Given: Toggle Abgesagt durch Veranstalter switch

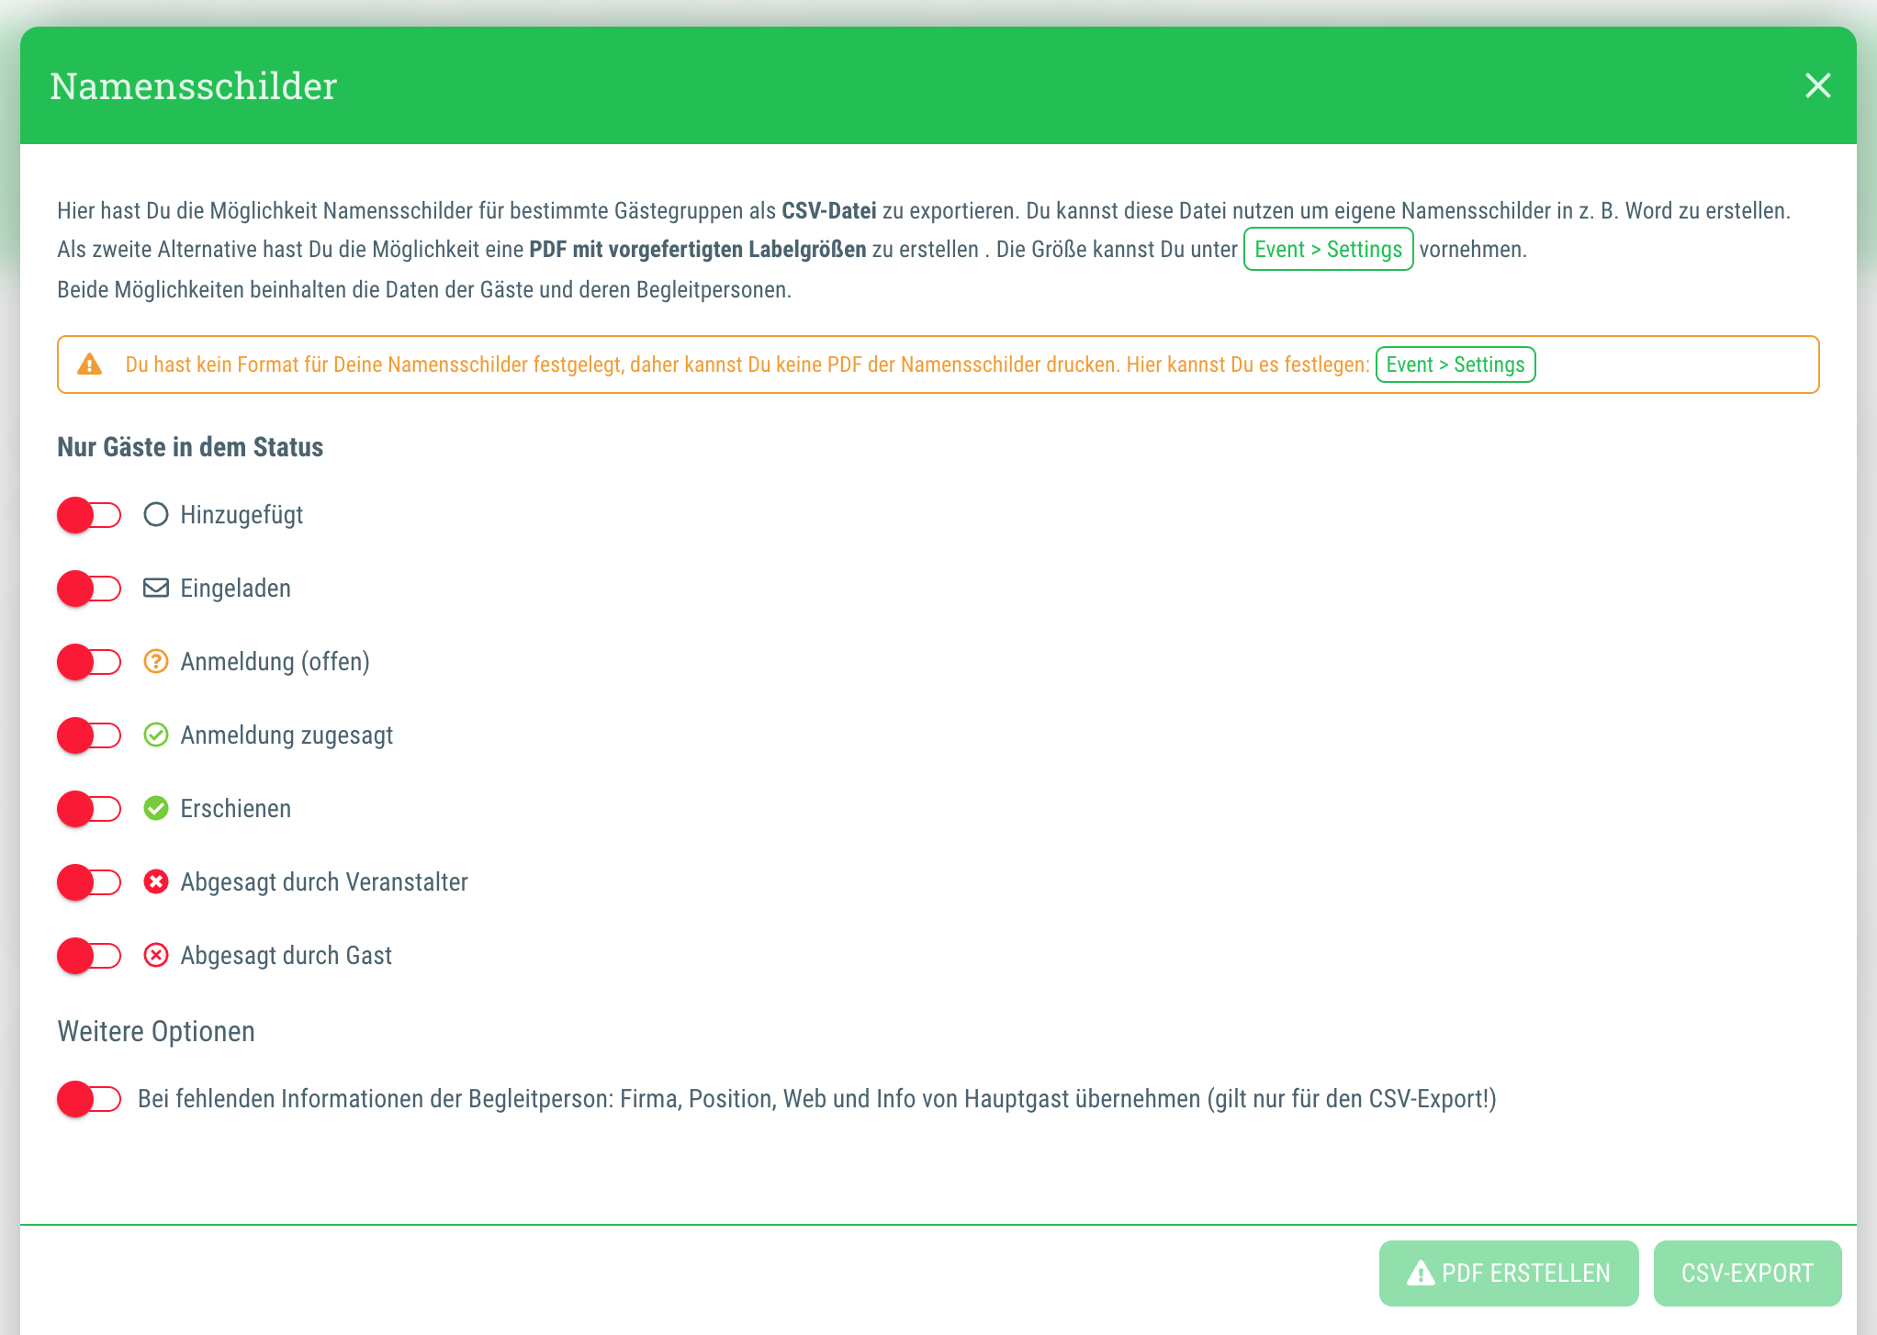Looking at the screenshot, I should tap(89, 882).
